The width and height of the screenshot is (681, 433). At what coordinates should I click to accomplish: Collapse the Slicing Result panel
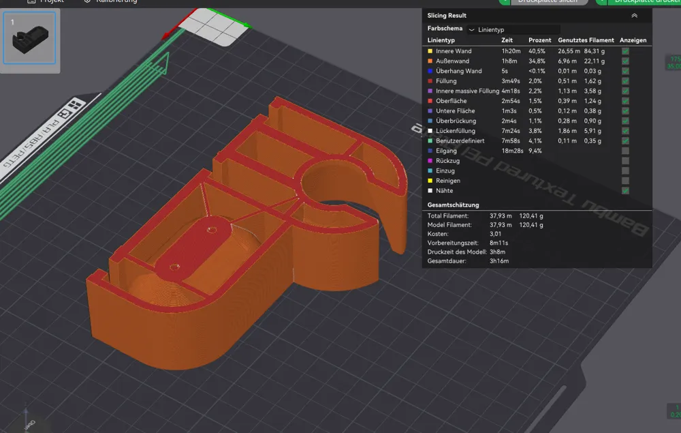click(x=634, y=16)
